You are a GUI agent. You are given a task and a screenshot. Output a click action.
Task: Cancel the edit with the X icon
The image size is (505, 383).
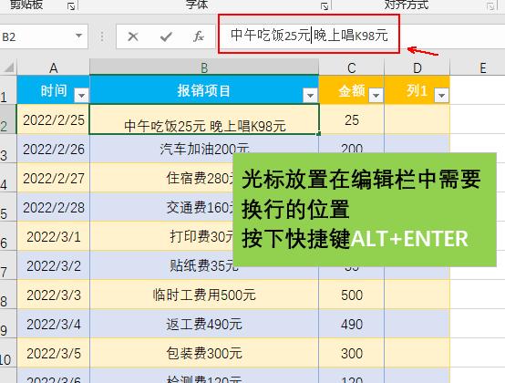pyautogui.click(x=133, y=36)
